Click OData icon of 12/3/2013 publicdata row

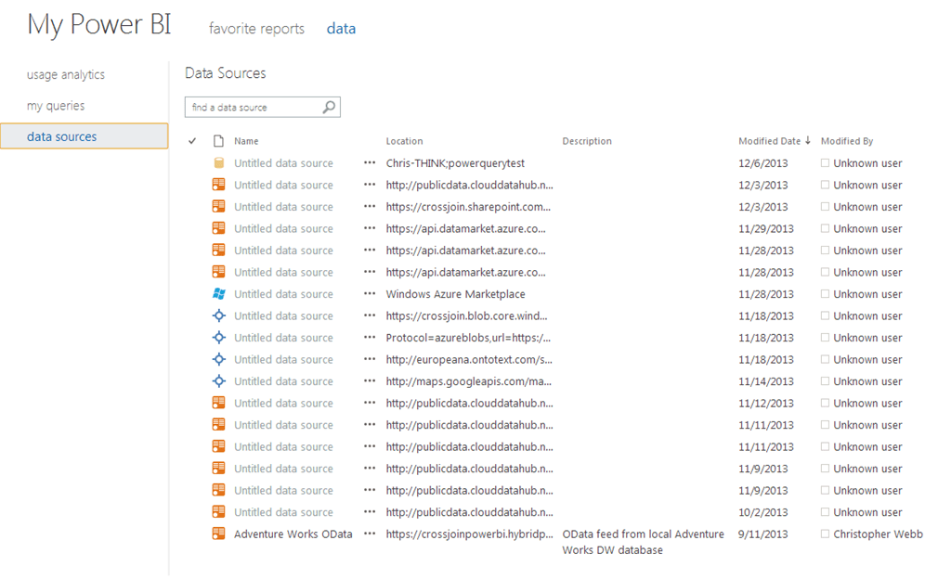219,185
